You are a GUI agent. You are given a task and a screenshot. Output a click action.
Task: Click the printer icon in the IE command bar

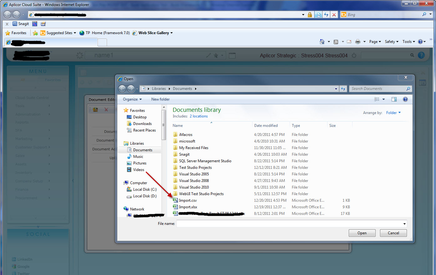pyautogui.click(x=358, y=42)
